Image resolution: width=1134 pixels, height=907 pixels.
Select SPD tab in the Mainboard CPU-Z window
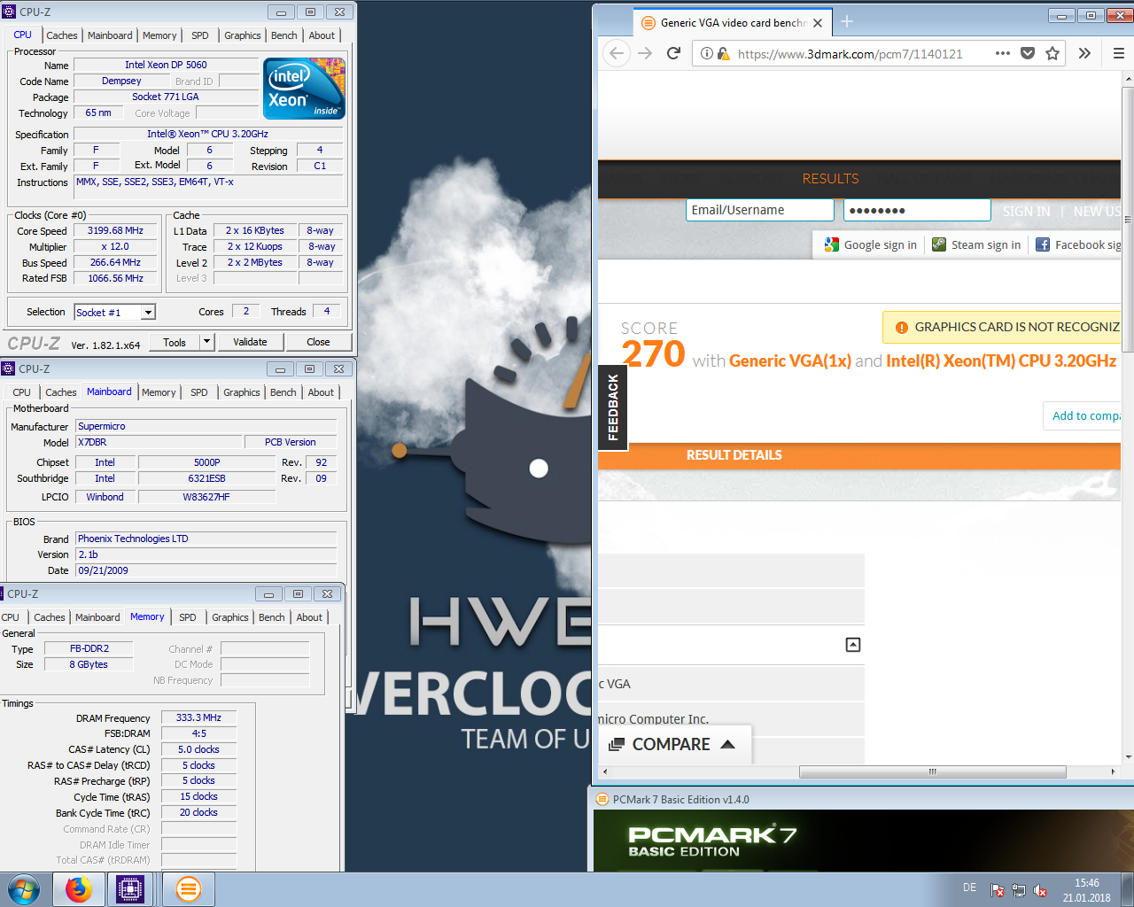tap(199, 392)
